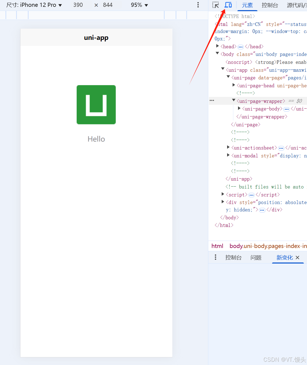Screen dimensions: 307x365
Task: Toggle the device toolbar icon
Action: click(228, 5)
